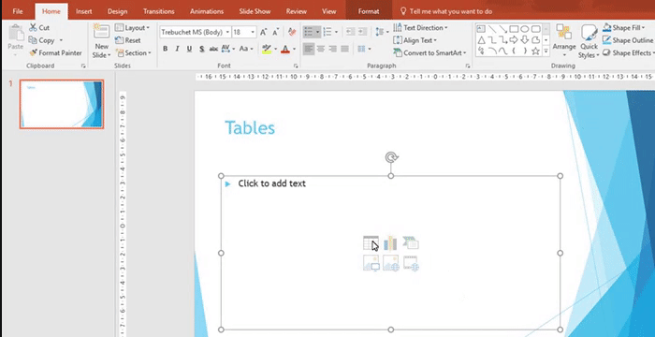The width and height of the screenshot is (655, 337).
Task: Click the Format Painter tool
Action: (55, 53)
